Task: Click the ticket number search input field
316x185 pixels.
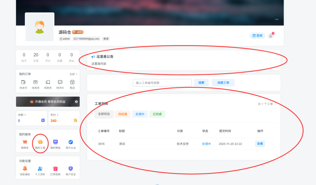Action: [x=161, y=82]
